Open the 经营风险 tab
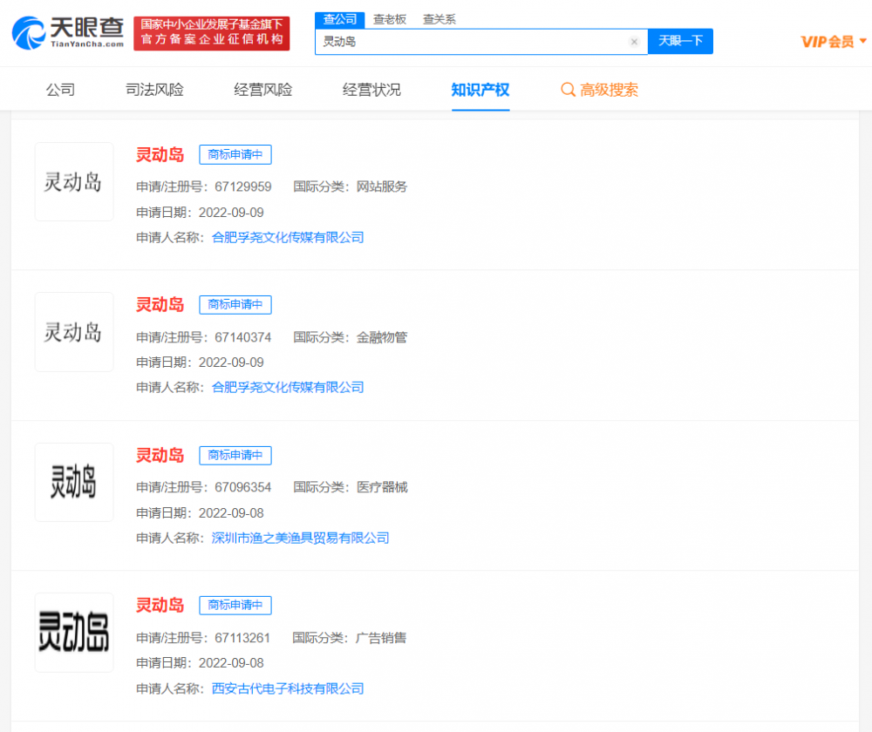The height and width of the screenshot is (732, 872). coord(263,90)
